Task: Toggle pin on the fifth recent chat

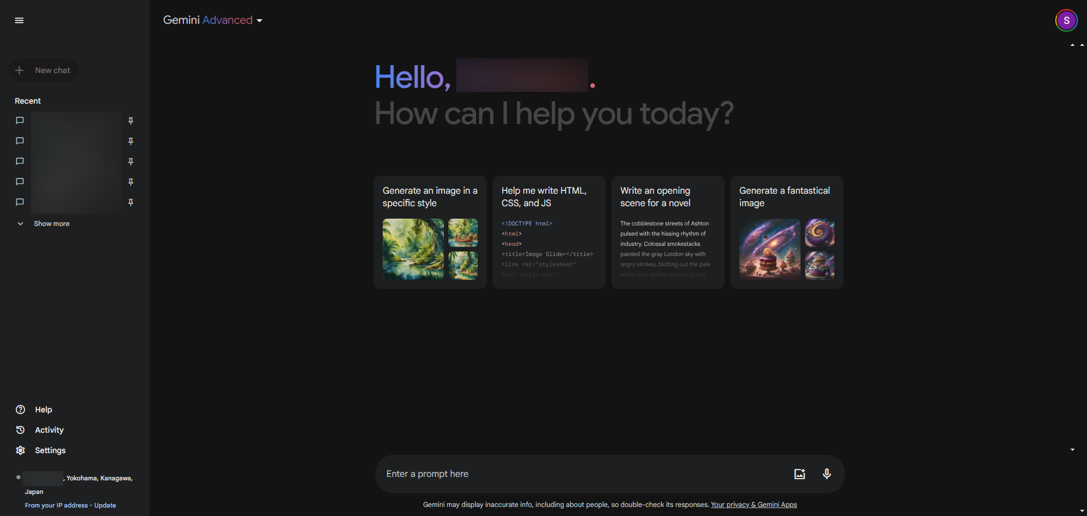Action: pyautogui.click(x=131, y=202)
